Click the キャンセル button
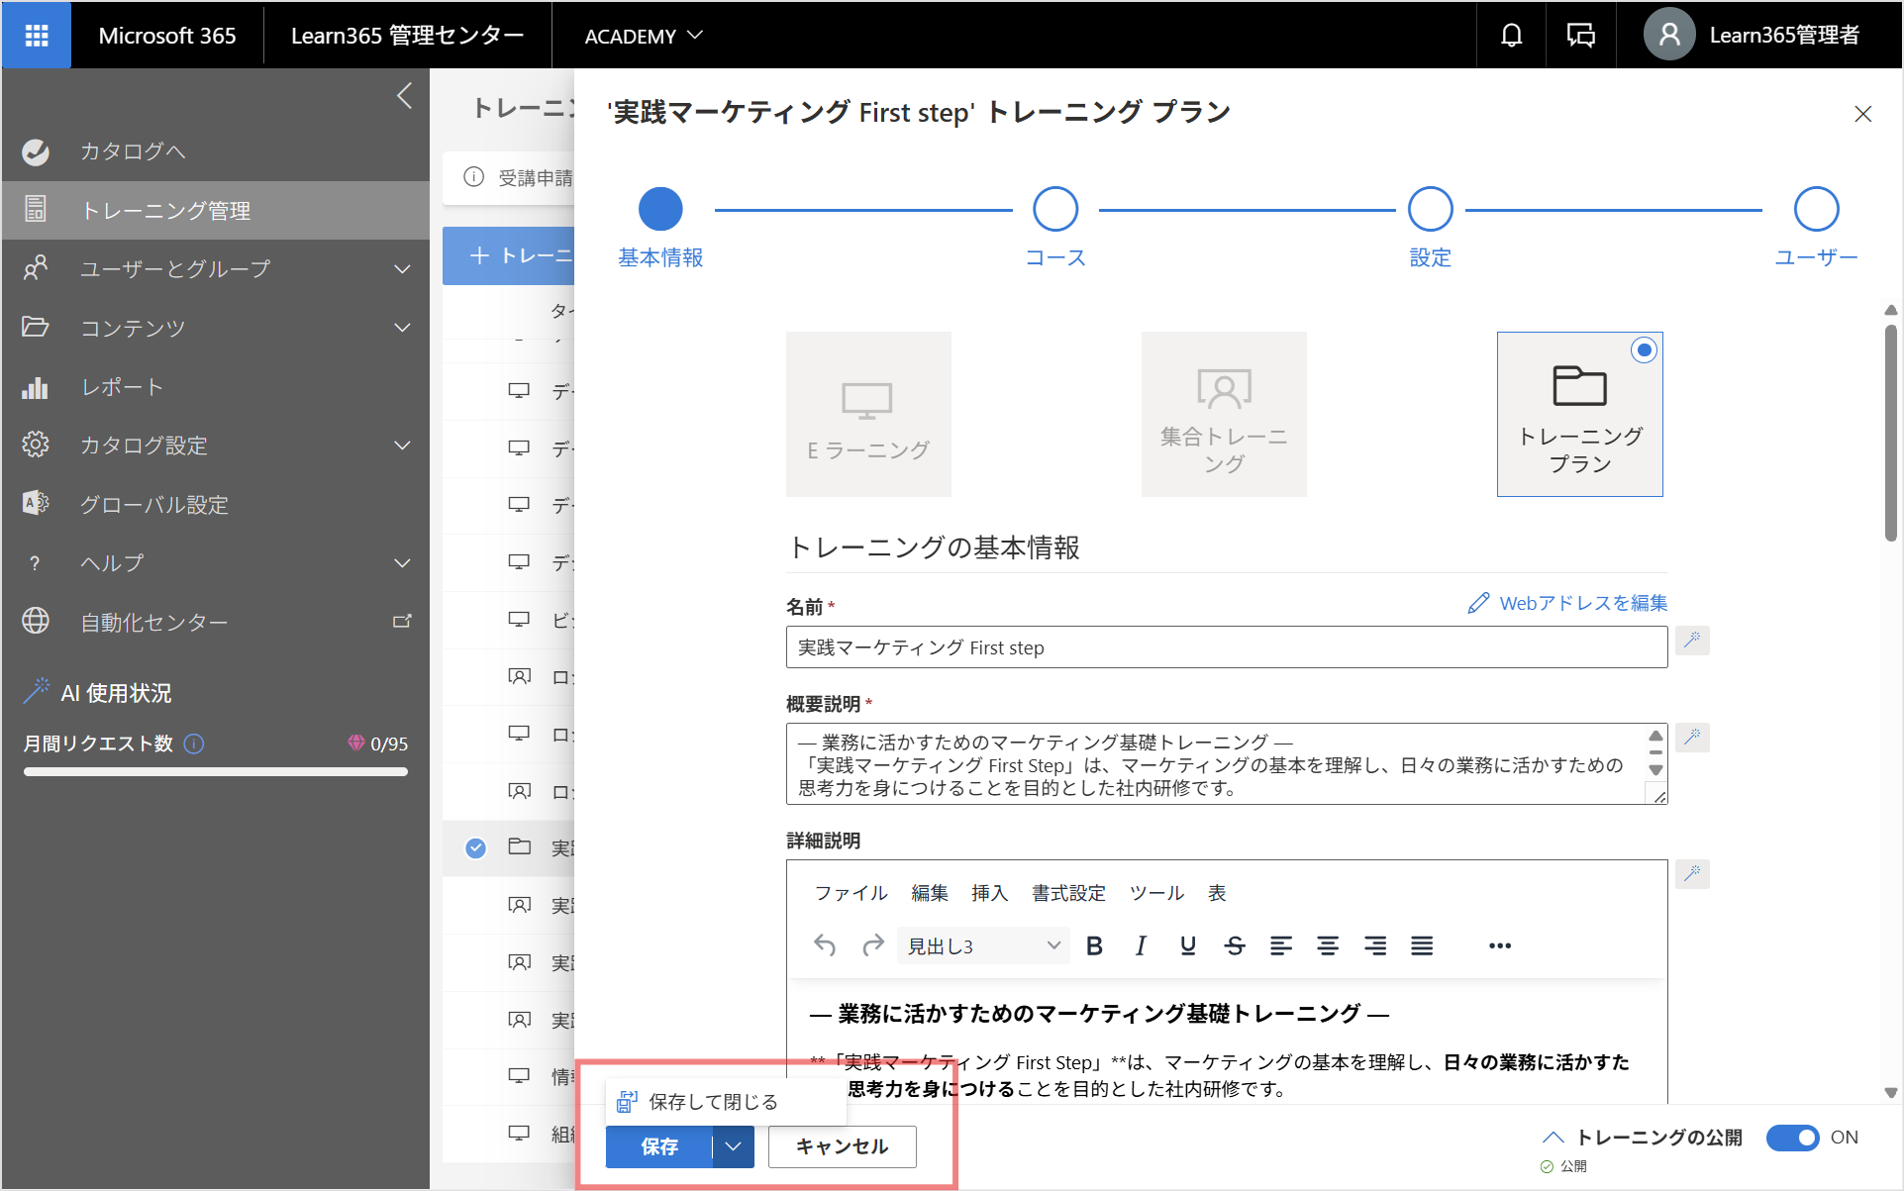 (843, 1146)
